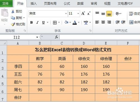Click the 数学 header cell

tap(40, 59)
